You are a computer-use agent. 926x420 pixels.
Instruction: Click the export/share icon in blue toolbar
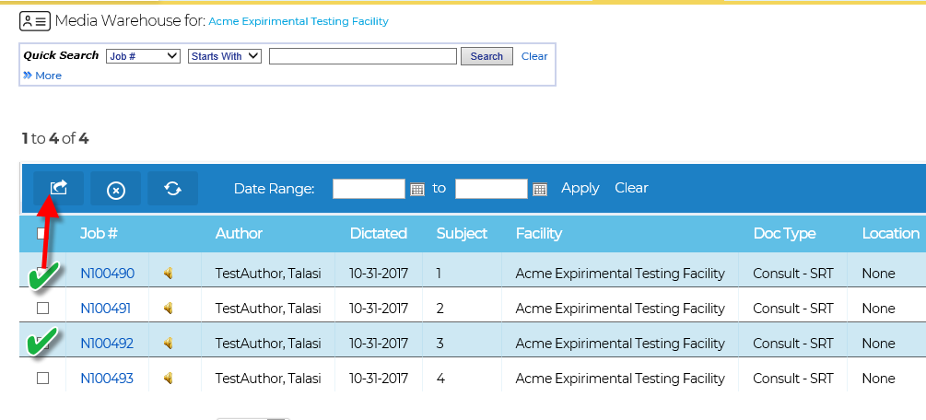[58, 189]
